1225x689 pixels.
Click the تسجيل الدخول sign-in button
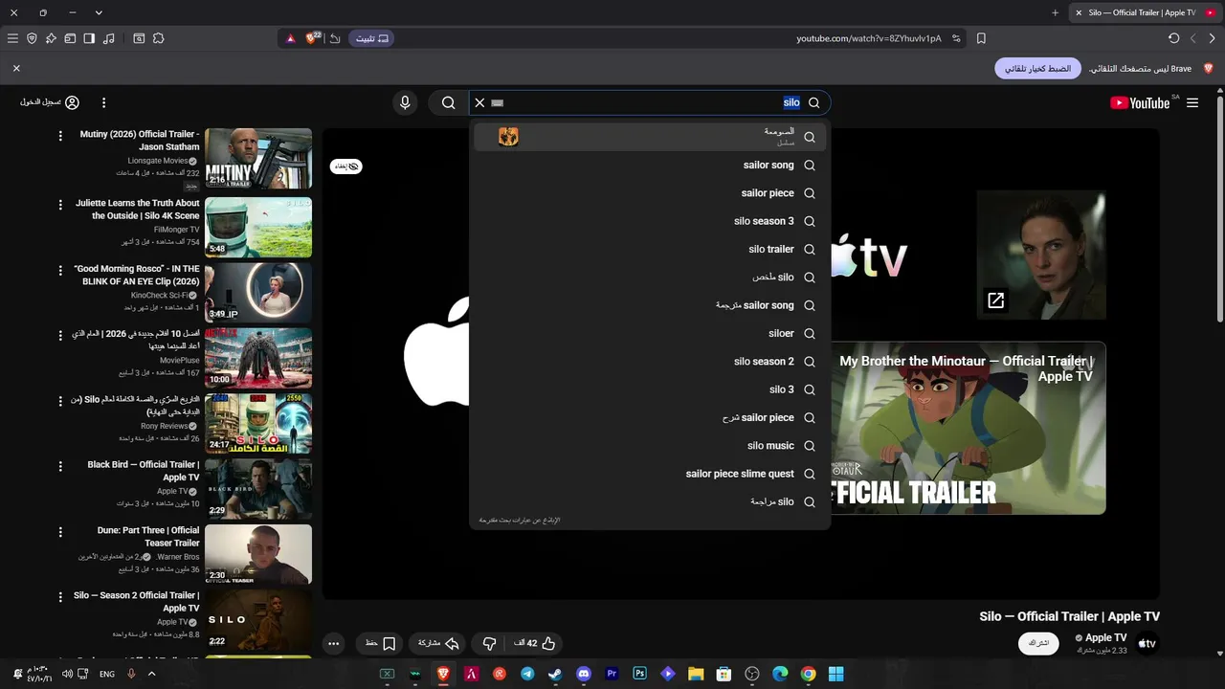pyautogui.click(x=50, y=102)
